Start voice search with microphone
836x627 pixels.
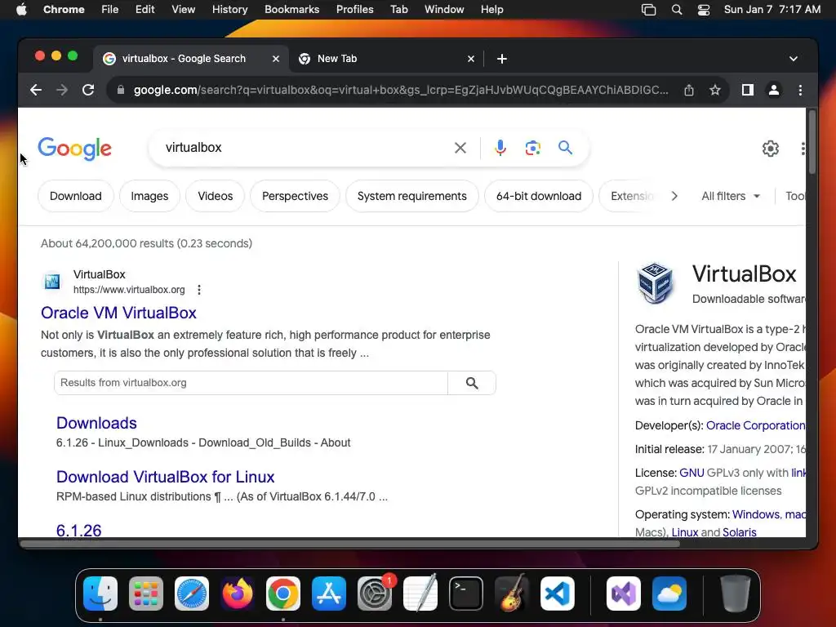pyautogui.click(x=500, y=148)
